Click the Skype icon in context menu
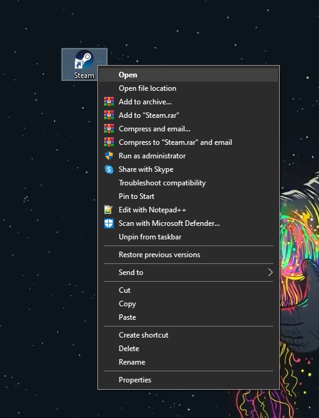This screenshot has height=418, width=319. tap(109, 169)
